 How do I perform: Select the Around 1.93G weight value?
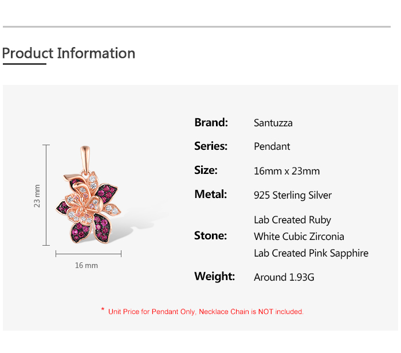(284, 277)
